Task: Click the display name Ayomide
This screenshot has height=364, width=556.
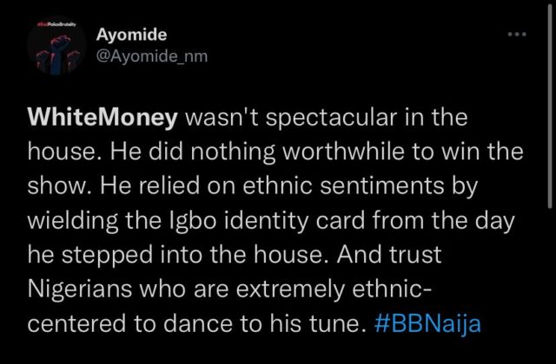Action: [x=131, y=35]
